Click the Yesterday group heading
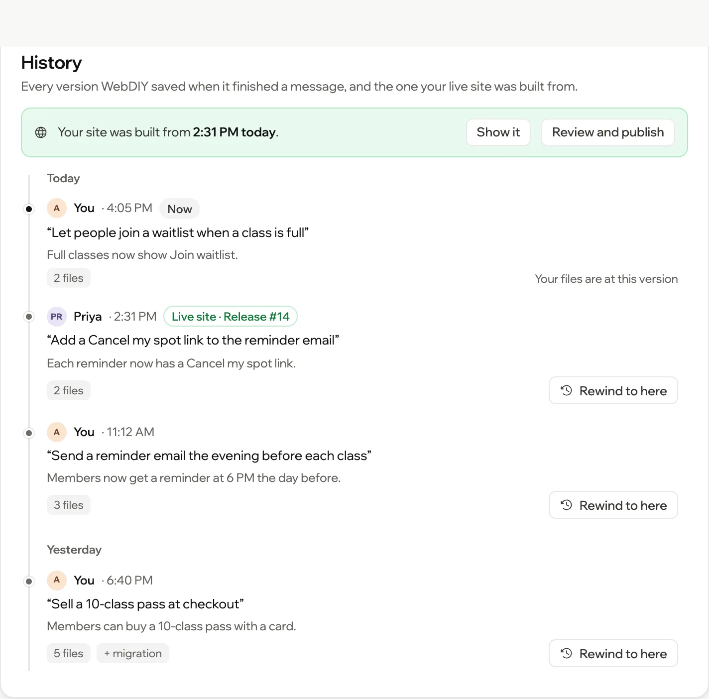 pyautogui.click(x=74, y=550)
